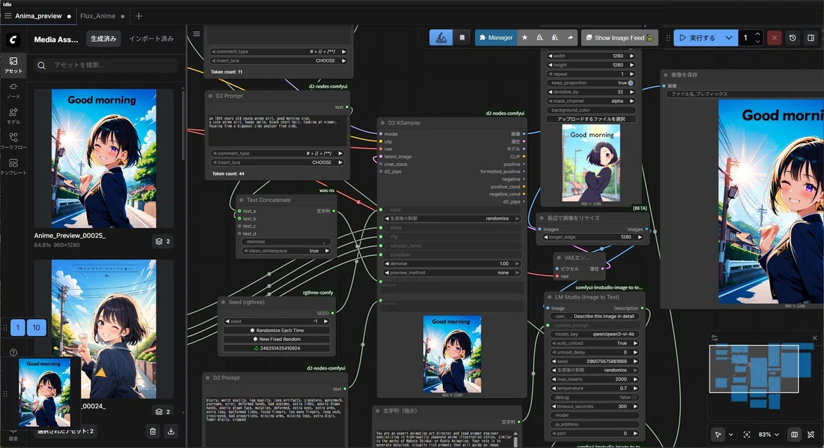Toggle collapse dot of D2 KSampler node
Viewport: 824px width, 448px height.
point(382,123)
